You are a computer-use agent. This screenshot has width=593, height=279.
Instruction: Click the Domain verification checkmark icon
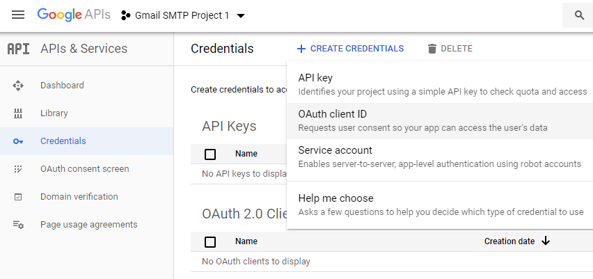[18, 197]
